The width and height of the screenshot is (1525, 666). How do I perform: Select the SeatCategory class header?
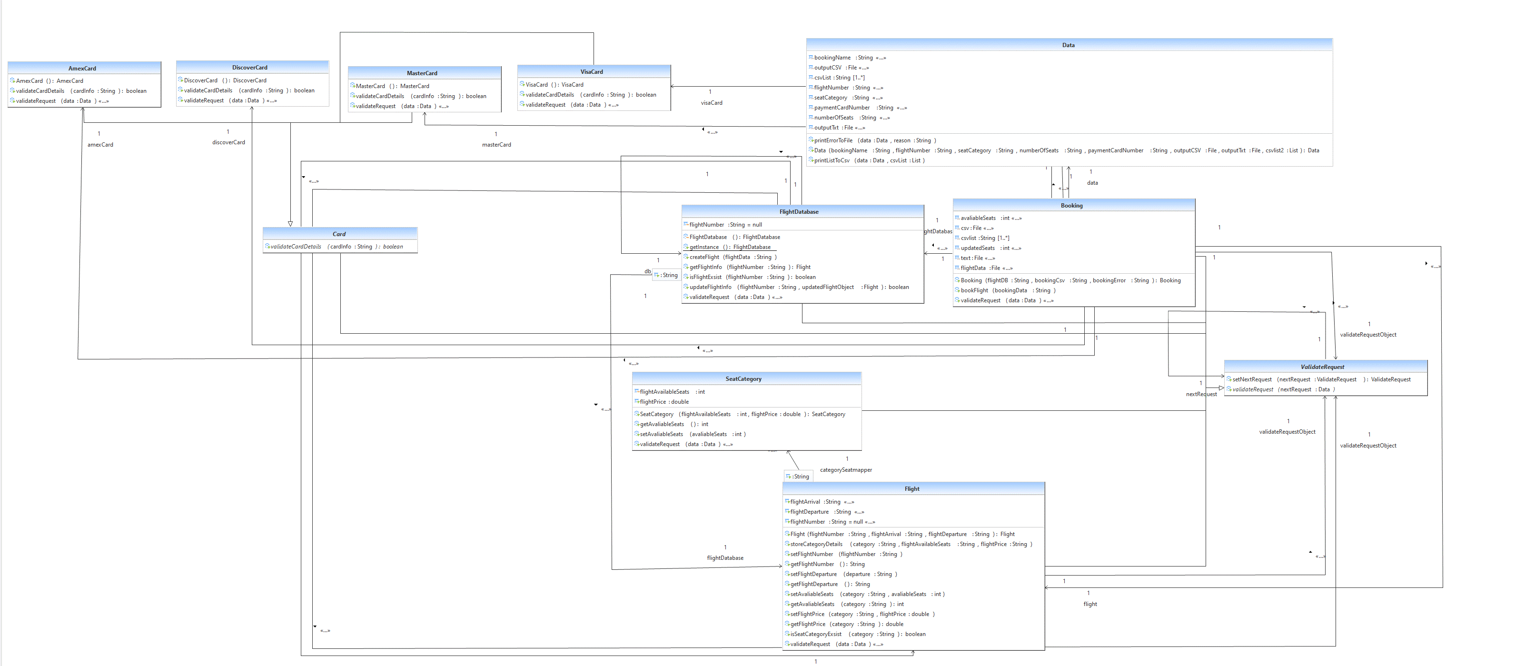click(746, 378)
